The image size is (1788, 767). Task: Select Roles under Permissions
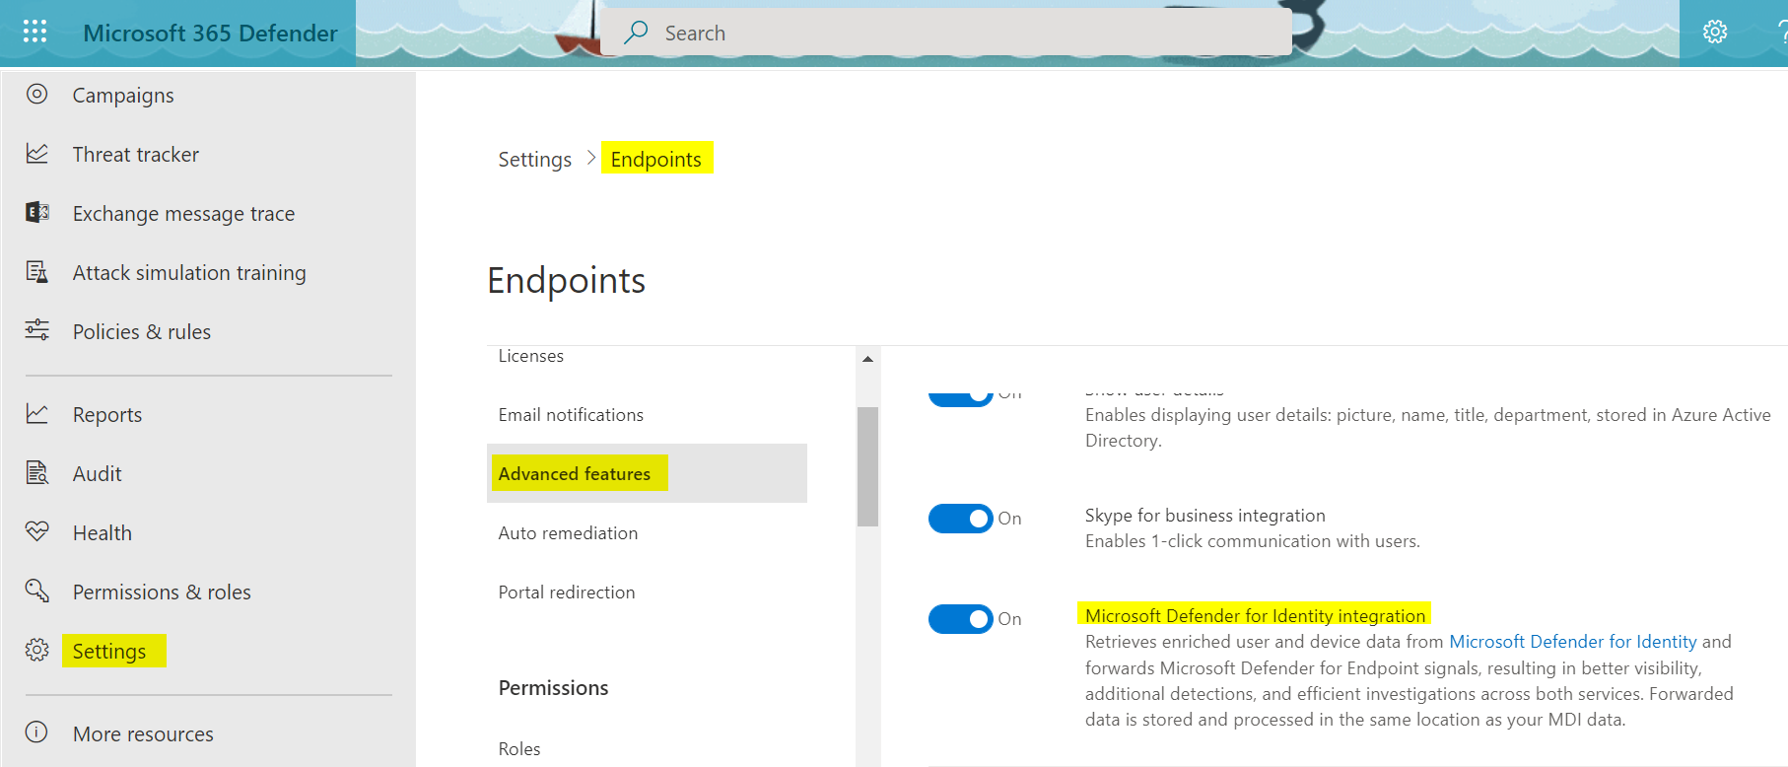pos(519,749)
